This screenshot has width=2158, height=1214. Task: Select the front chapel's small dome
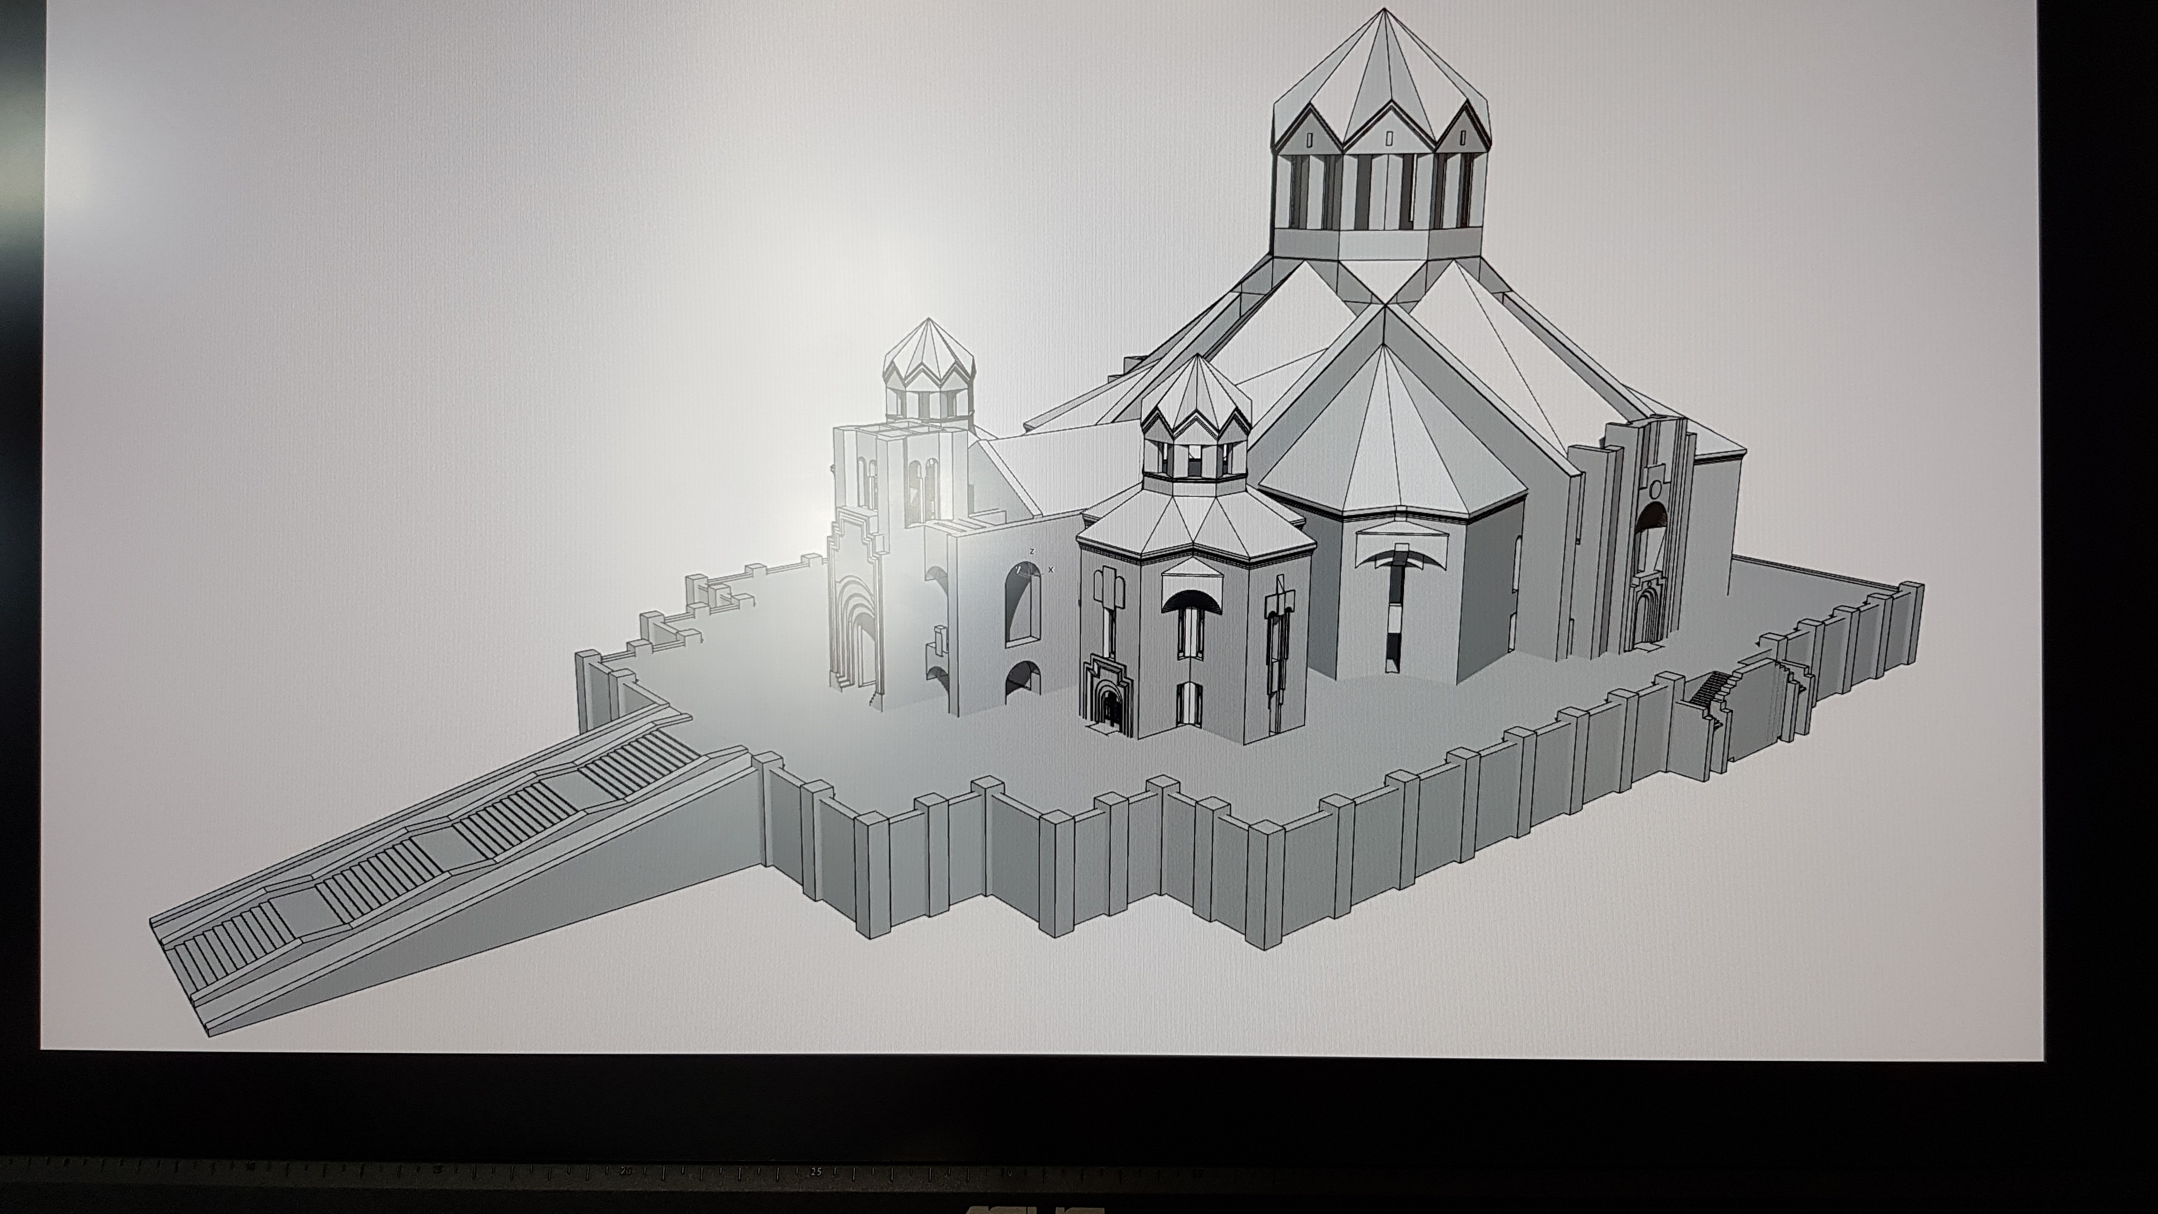pyautogui.click(x=1198, y=402)
